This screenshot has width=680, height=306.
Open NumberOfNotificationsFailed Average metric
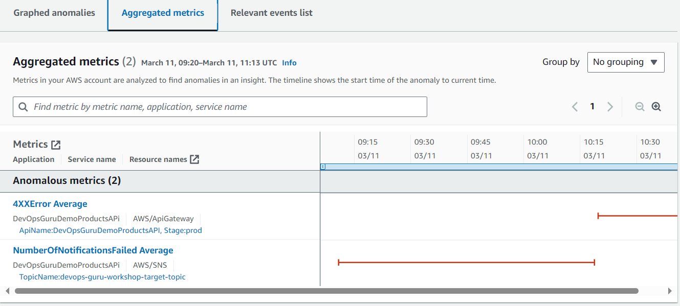(x=93, y=250)
